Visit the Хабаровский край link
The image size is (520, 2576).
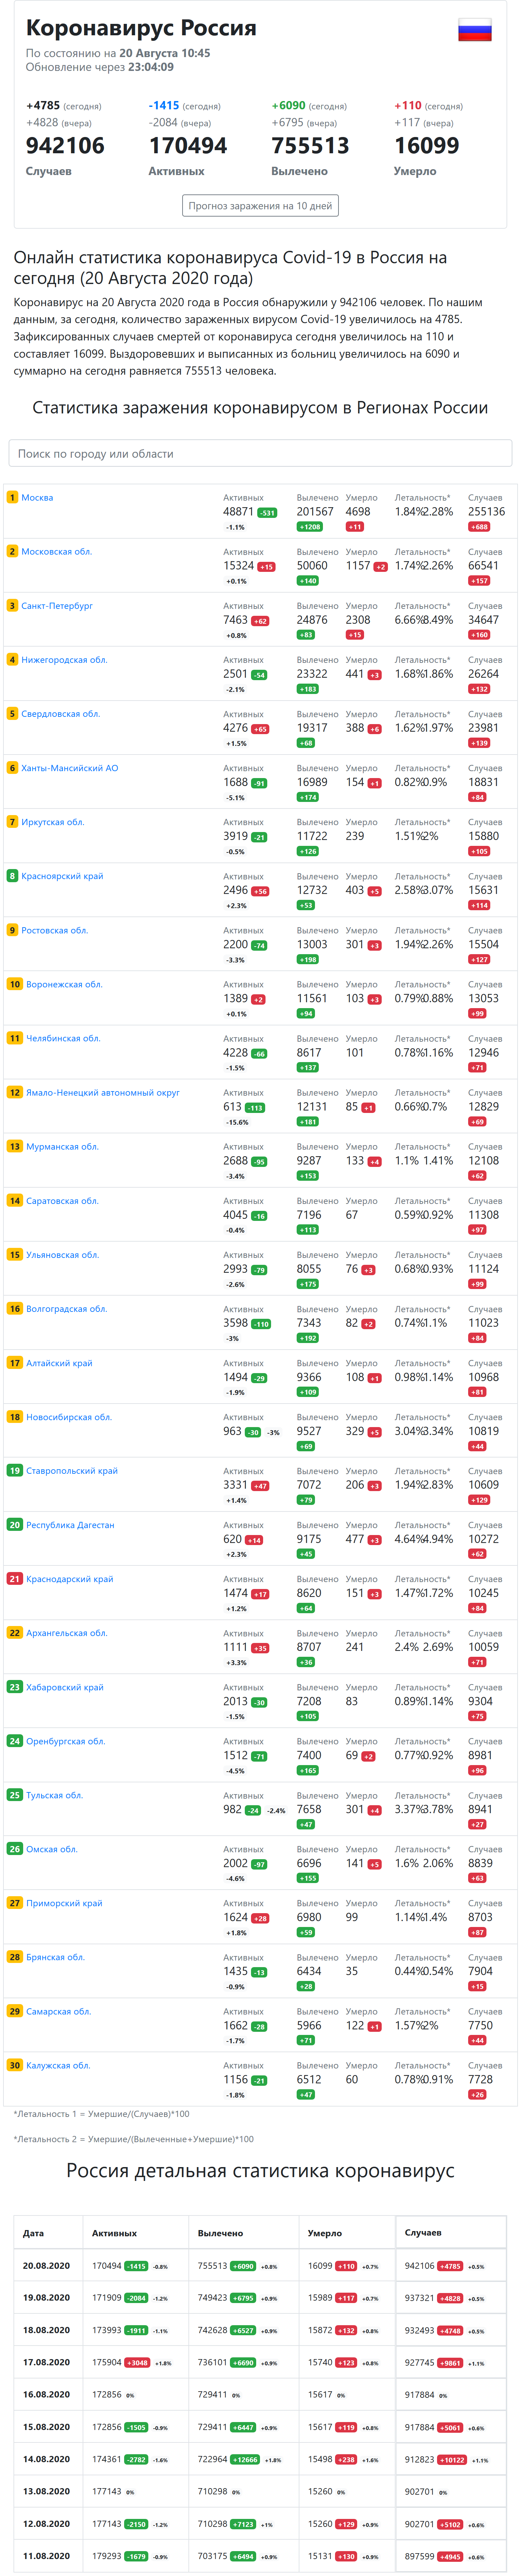[65, 1687]
